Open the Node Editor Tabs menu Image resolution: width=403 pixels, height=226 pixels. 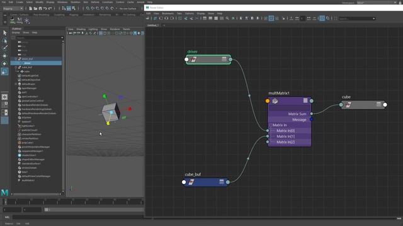(179, 13)
